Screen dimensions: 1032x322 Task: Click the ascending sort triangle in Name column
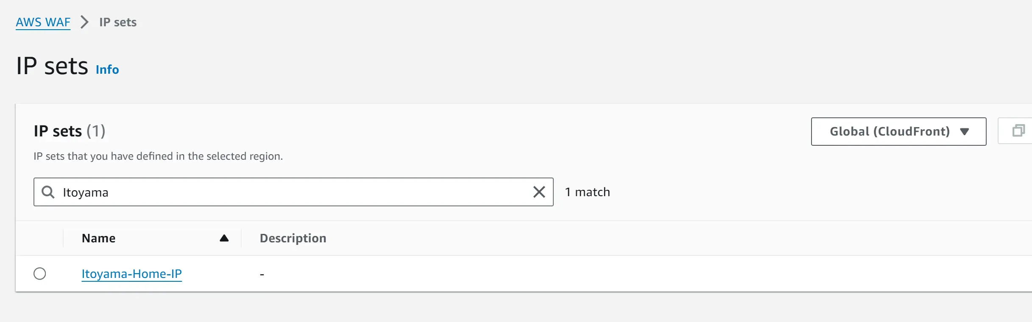pyautogui.click(x=224, y=238)
